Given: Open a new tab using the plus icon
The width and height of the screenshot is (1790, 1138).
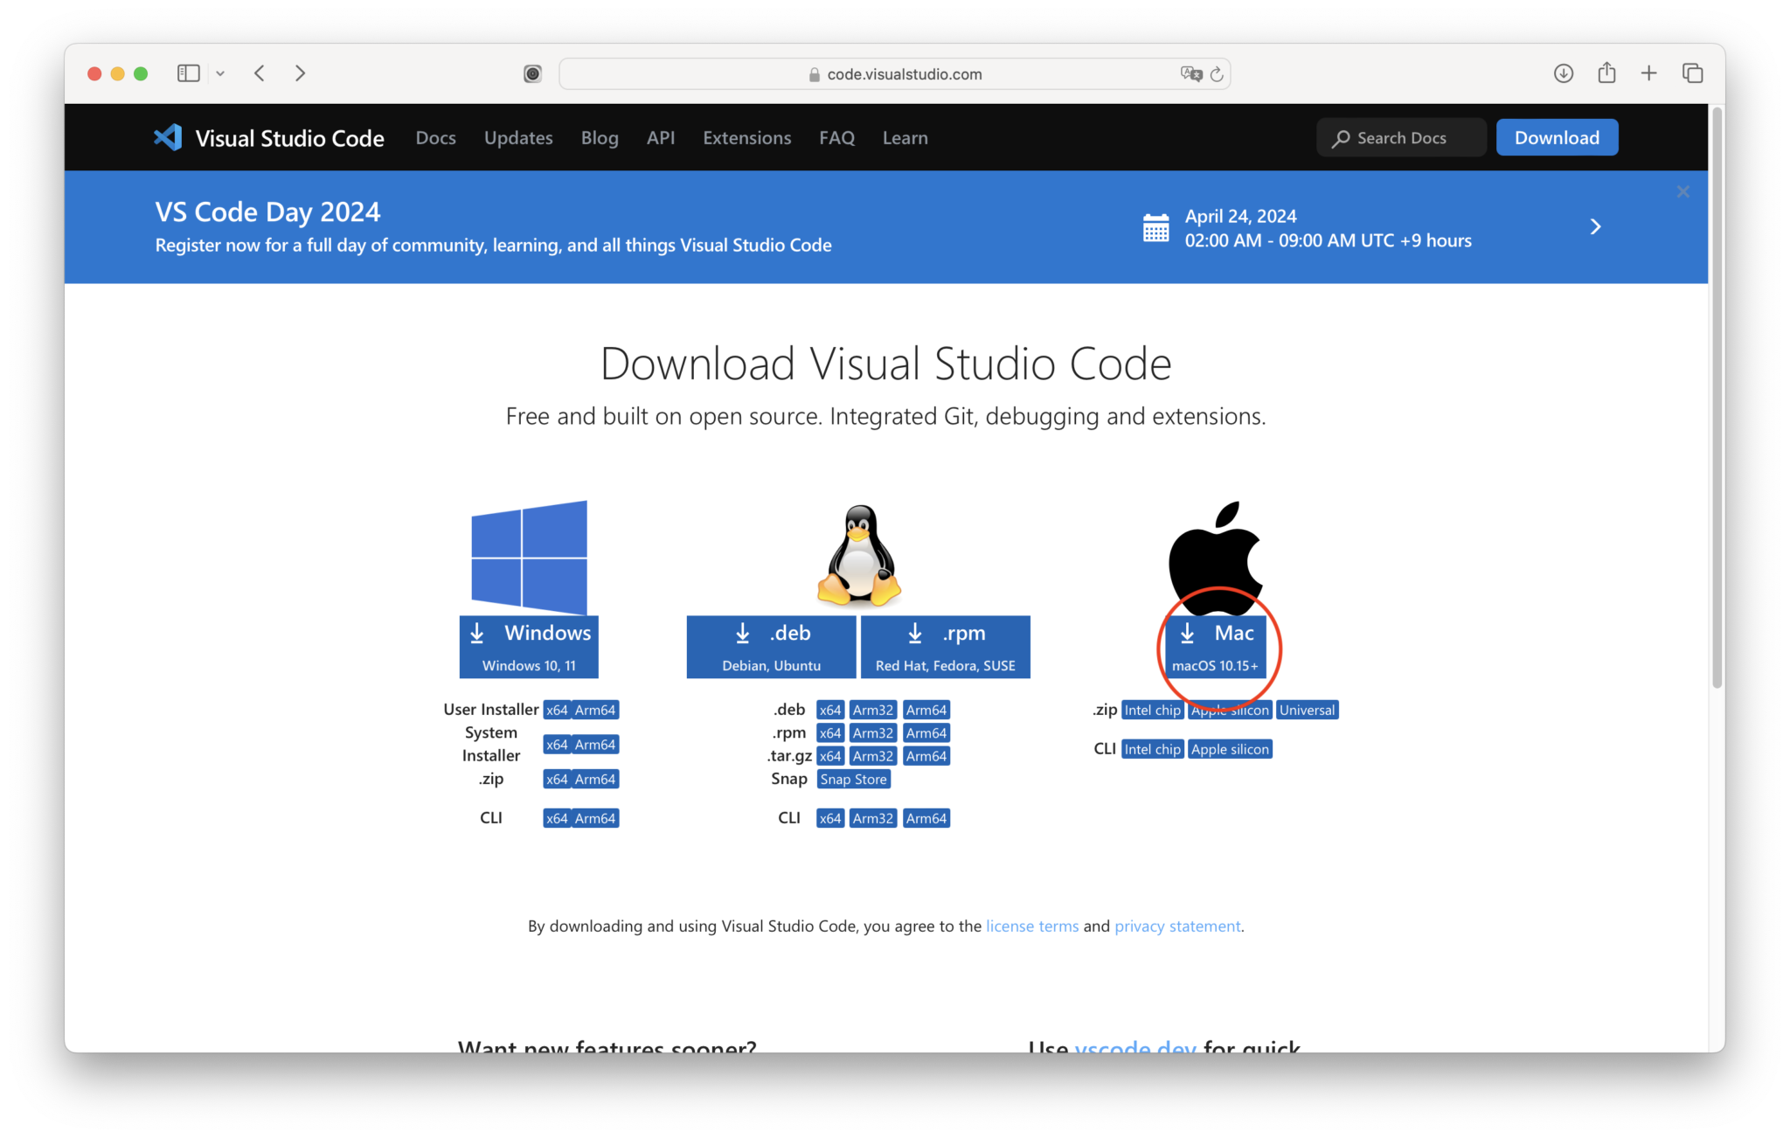Looking at the screenshot, I should click(x=1650, y=73).
